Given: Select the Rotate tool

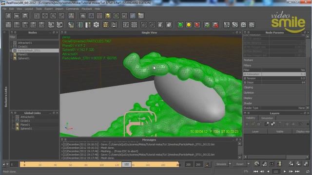Looking at the screenshot, I should pos(53,16).
